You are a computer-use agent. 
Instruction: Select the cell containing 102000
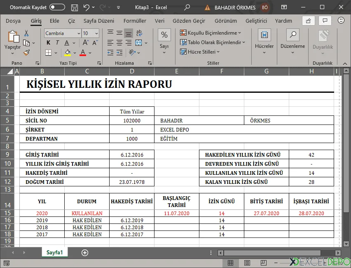pyautogui.click(x=132, y=120)
